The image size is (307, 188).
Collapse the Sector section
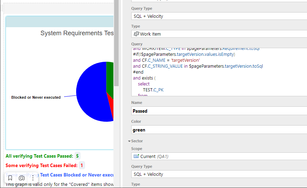pos(129,141)
